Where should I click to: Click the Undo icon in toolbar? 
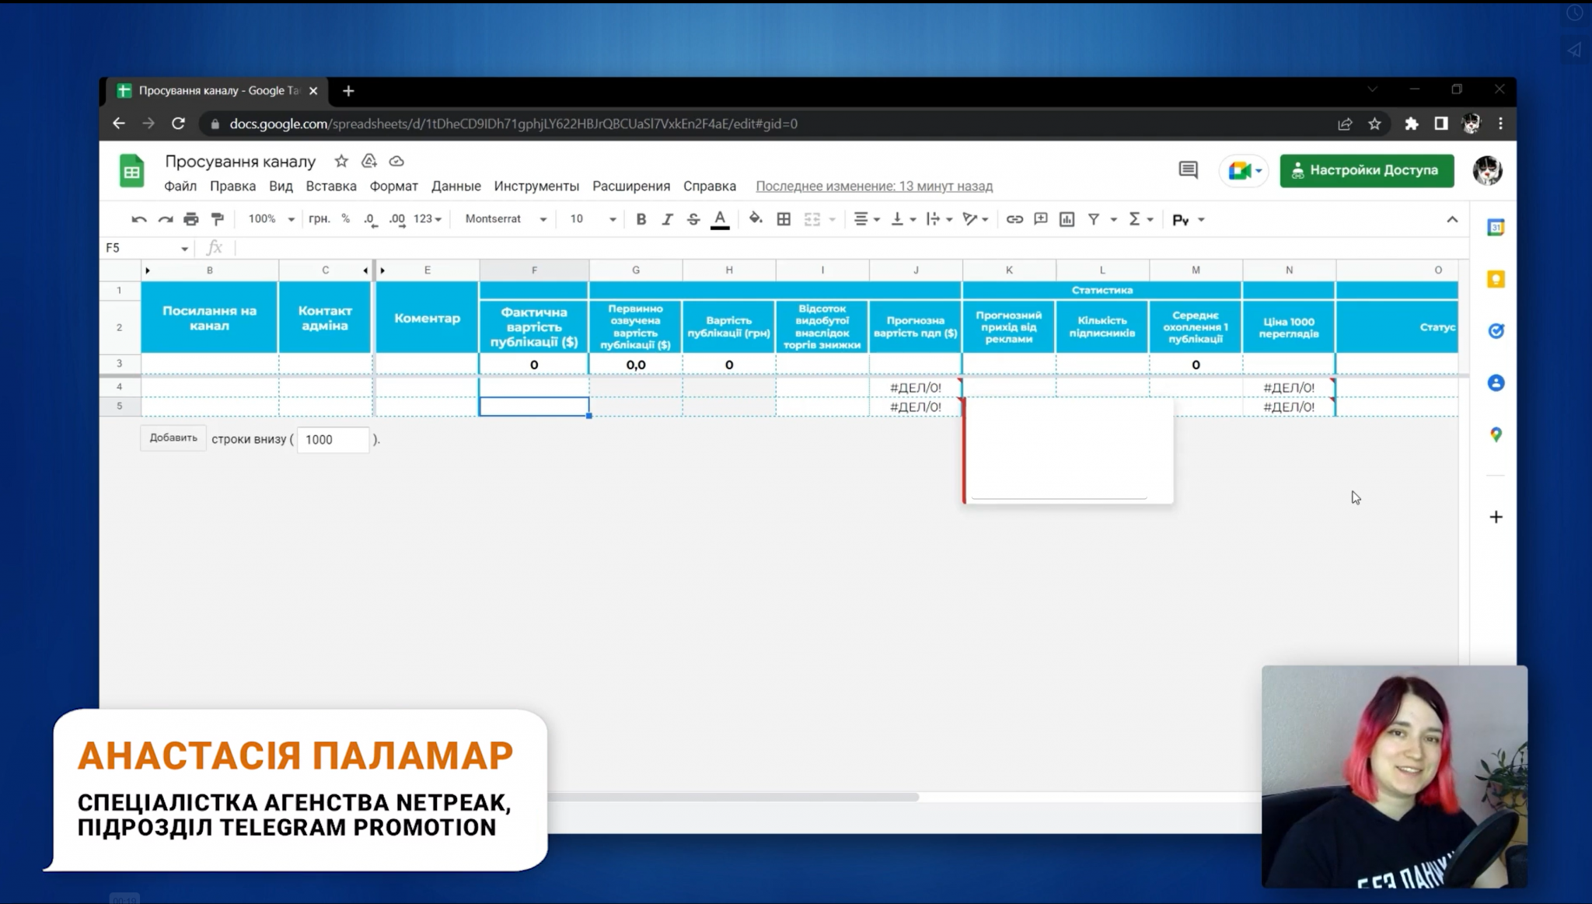tap(139, 219)
